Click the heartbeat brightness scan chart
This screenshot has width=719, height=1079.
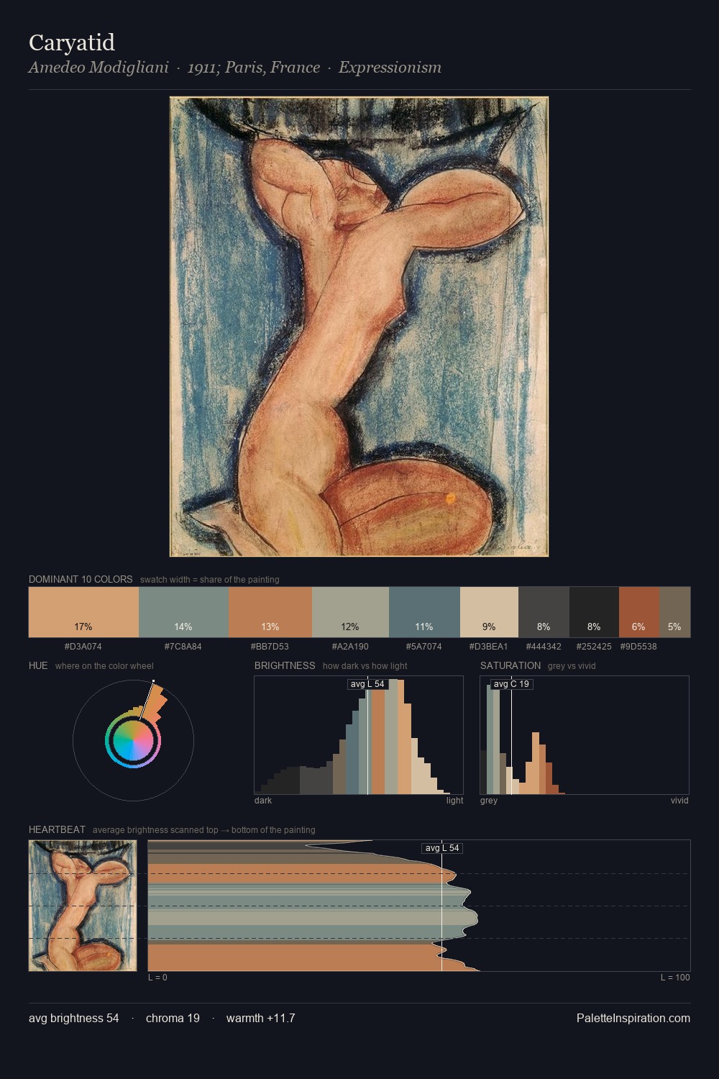click(x=419, y=906)
